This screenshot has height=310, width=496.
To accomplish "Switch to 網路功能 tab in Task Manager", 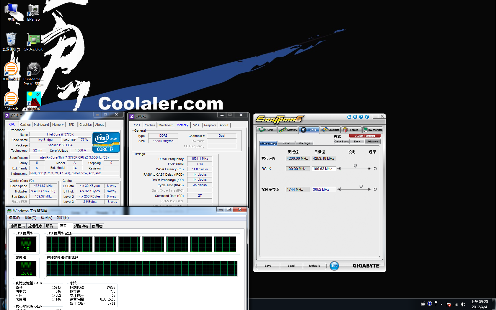I will tap(81, 226).
